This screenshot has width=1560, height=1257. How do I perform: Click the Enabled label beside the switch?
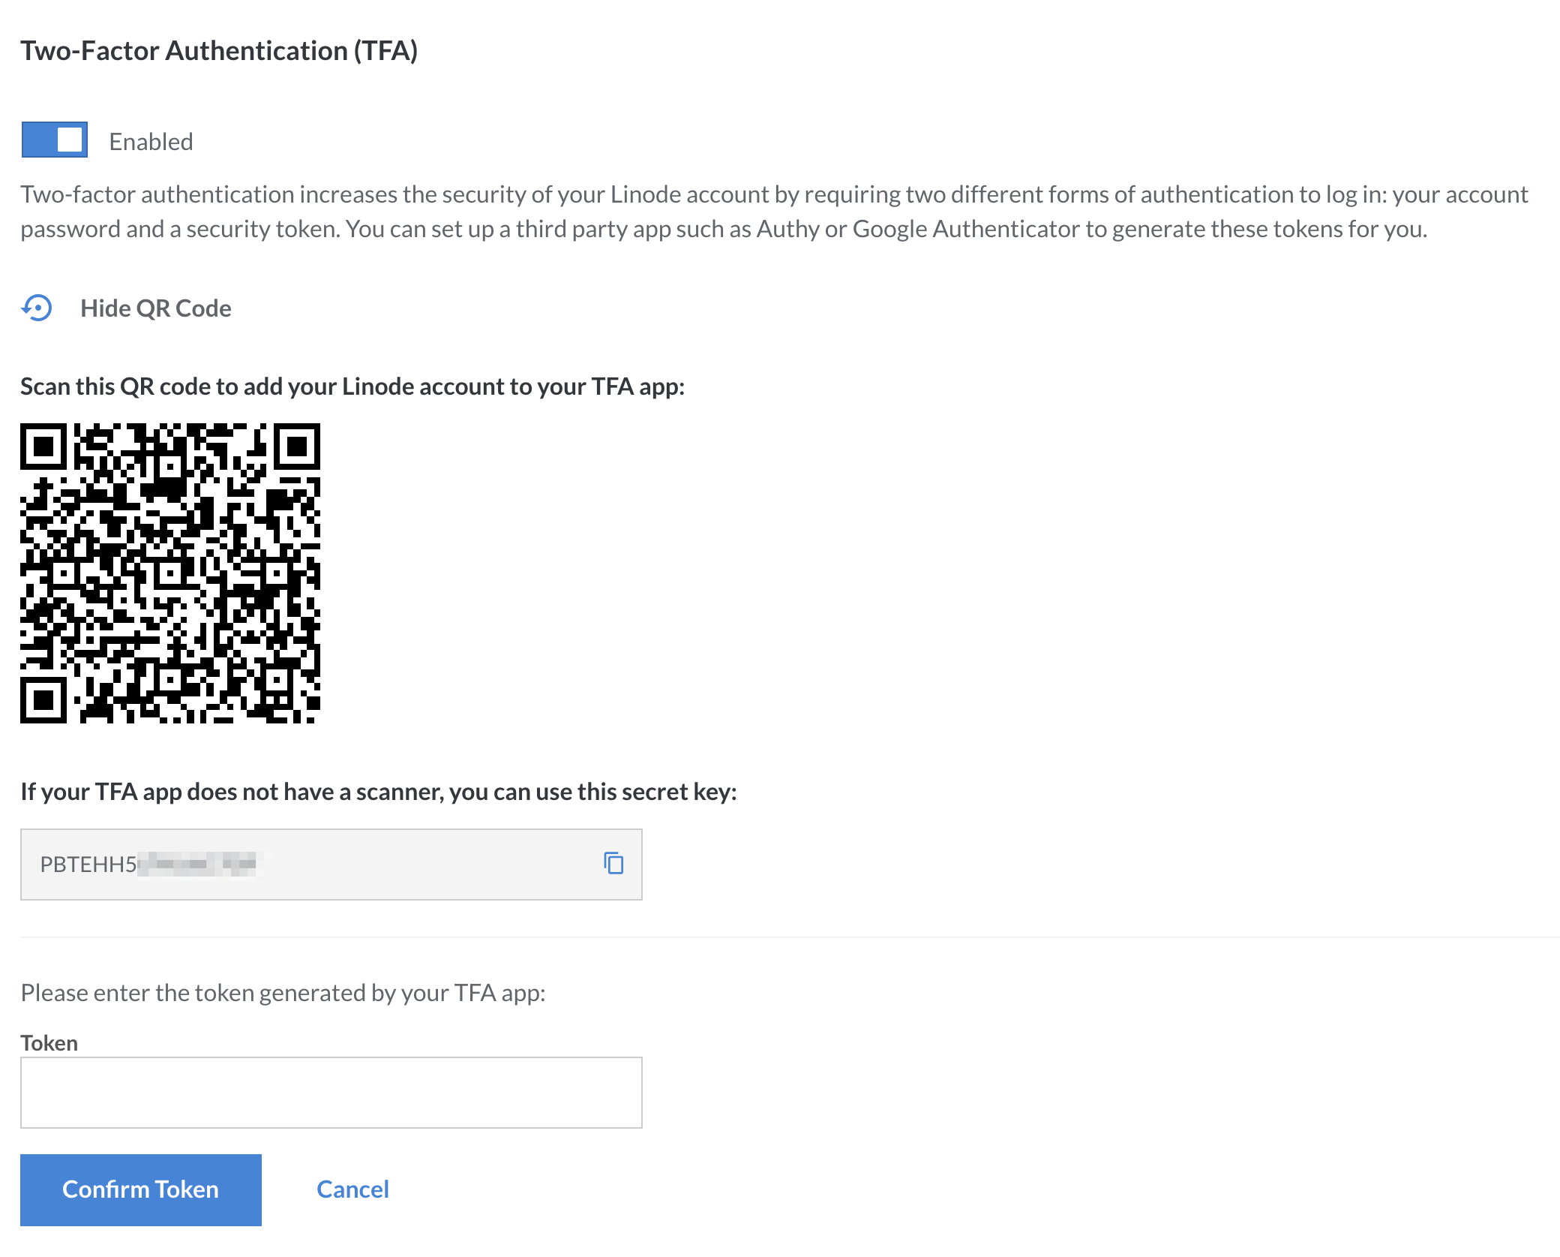151,142
